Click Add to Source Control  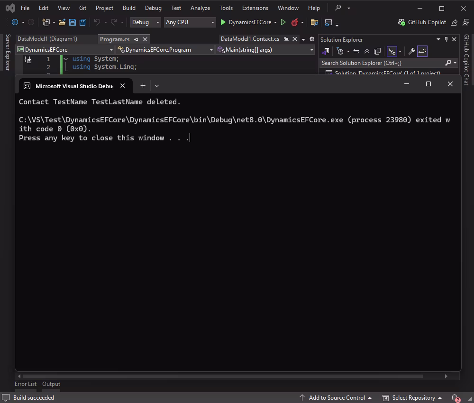[335, 398]
